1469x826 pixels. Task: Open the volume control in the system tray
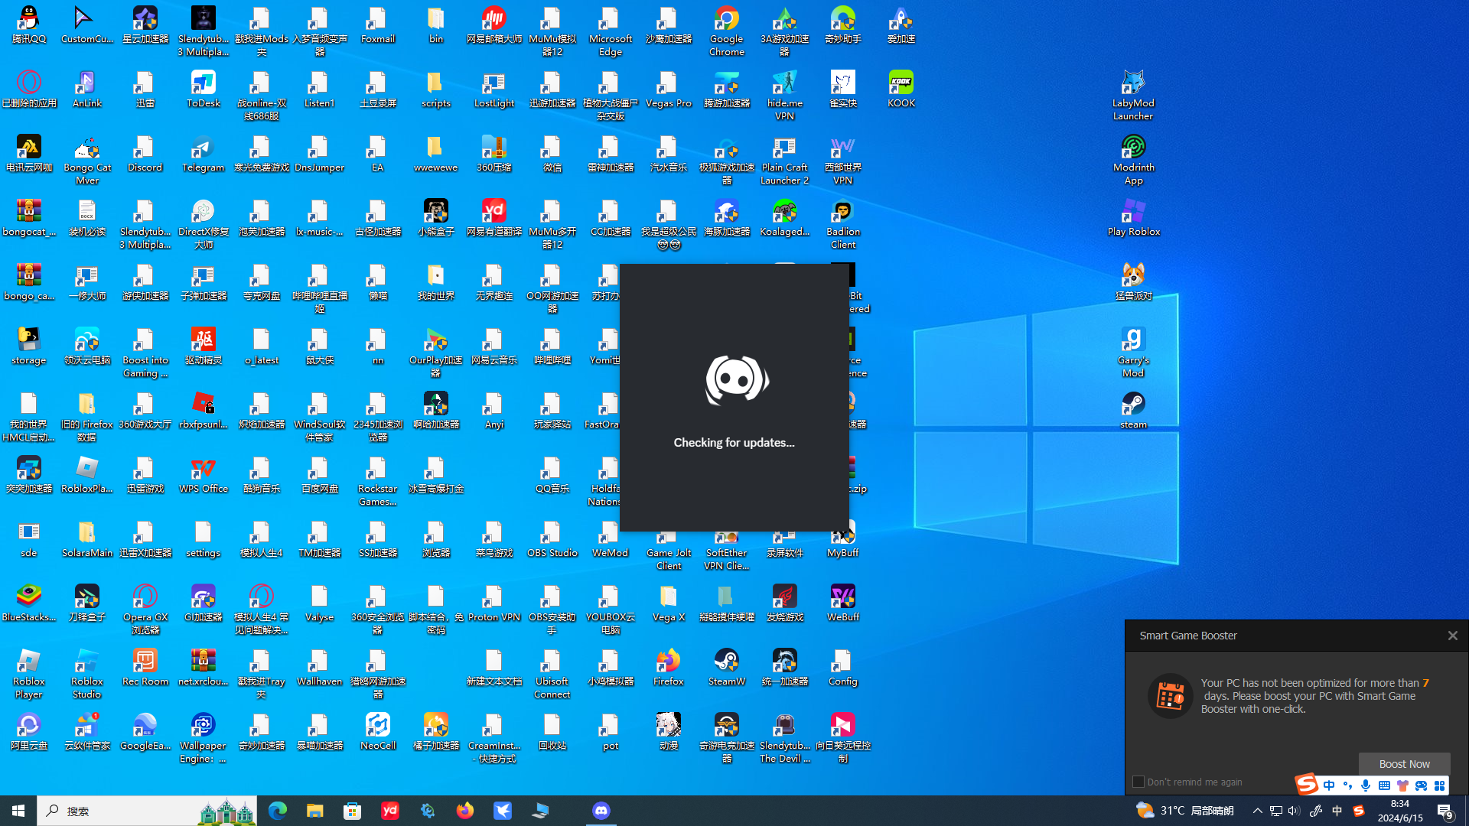(1294, 811)
